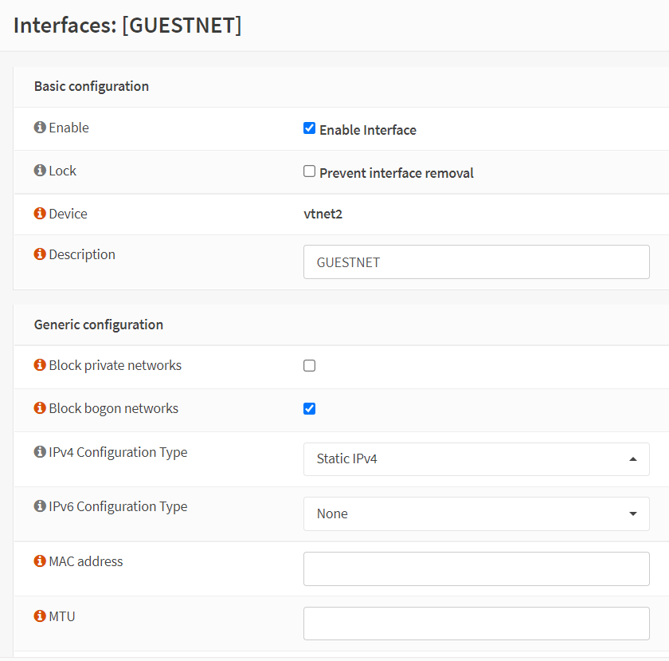Click the info icon beside Enable

tap(40, 128)
